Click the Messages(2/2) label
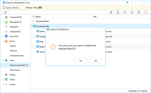 pyautogui.click(x=15, y=22)
